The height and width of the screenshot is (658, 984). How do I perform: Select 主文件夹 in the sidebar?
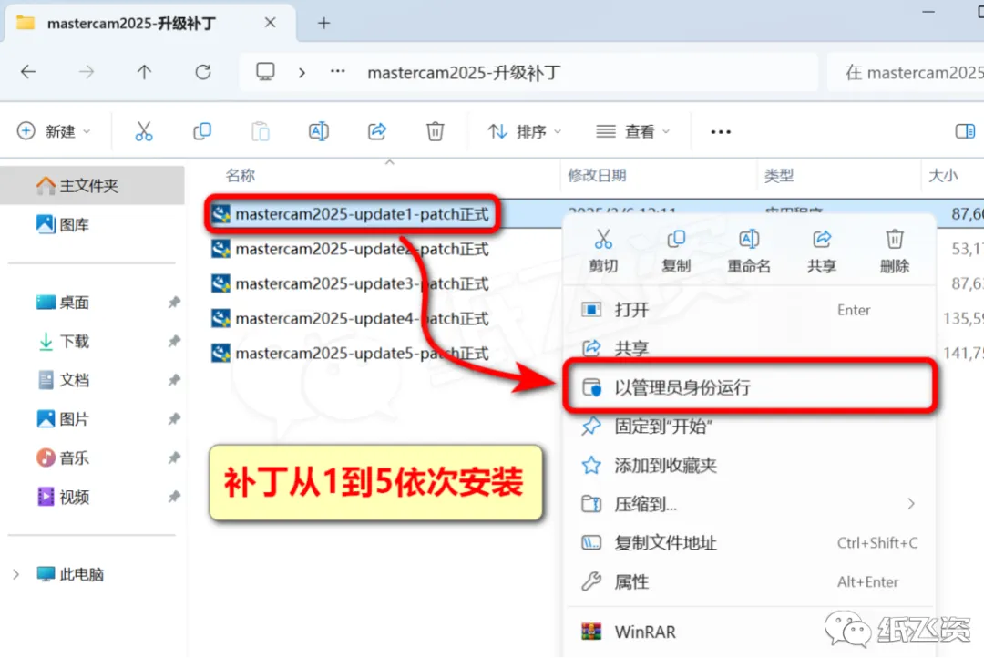pos(92,185)
